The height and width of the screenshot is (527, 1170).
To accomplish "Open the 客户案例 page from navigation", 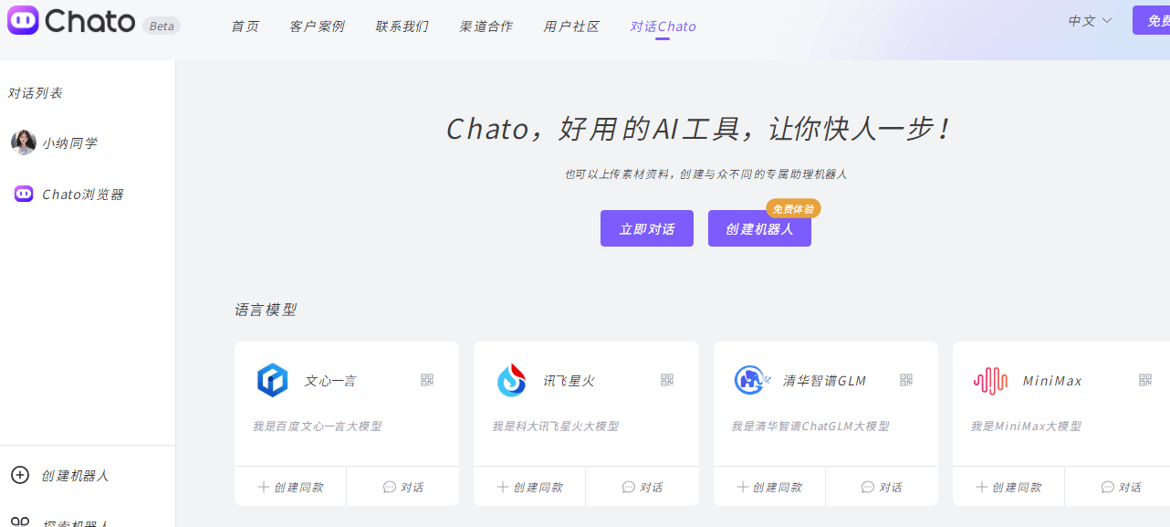I will coord(317,26).
